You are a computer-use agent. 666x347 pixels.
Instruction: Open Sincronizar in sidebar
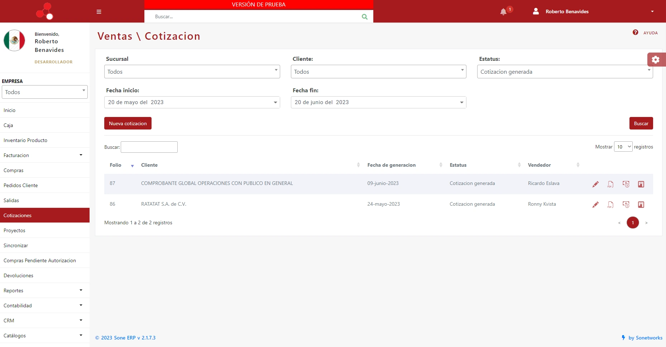coord(45,245)
